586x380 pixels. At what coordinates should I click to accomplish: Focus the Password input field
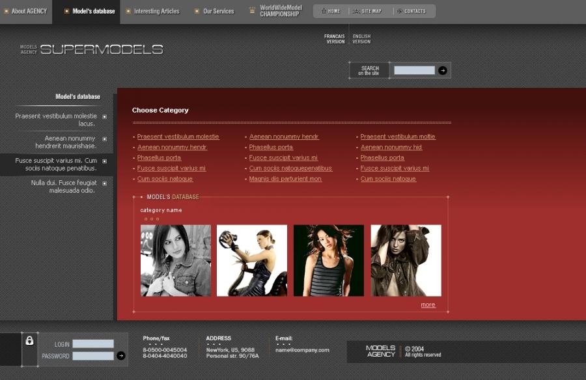(x=93, y=356)
